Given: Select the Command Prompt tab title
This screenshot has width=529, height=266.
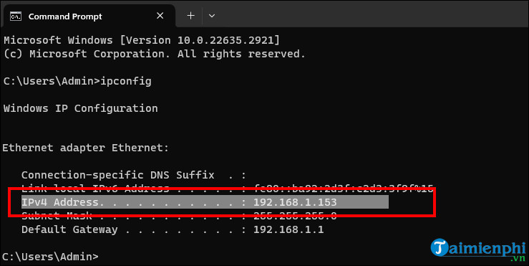Looking at the screenshot, I should click(x=65, y=16).
